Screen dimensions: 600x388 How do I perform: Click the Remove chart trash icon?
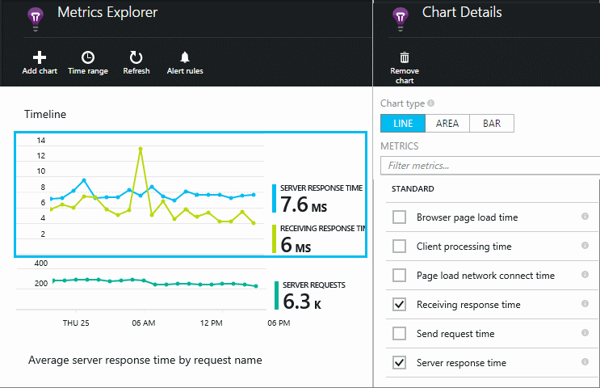click(405, 57)
